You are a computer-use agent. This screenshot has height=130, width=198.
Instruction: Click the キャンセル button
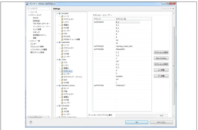161,122
